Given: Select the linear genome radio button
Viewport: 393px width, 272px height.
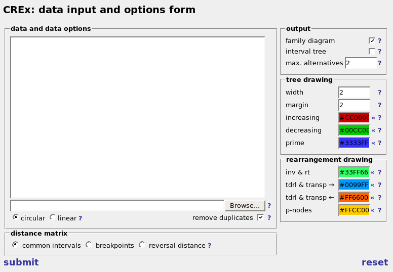Looking at the screenshot, I should tap(53, 217).
